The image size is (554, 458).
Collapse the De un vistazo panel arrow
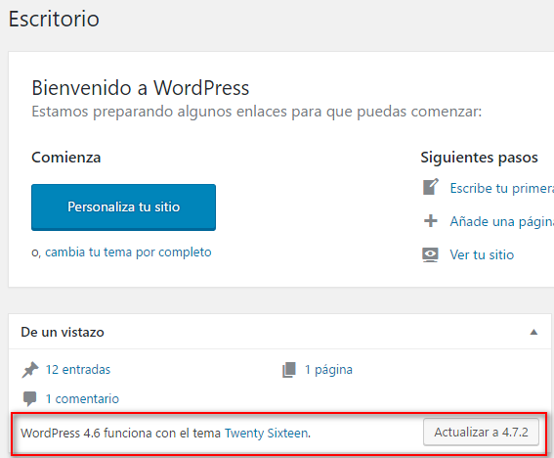pyautogui.click(x=533, y=332)
